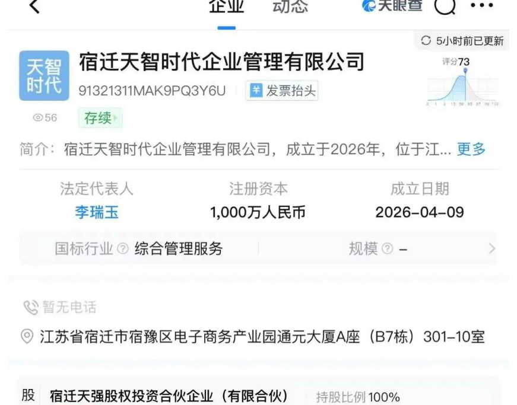Open the 发票抬头 invoice button
The image size is (517, 405).
(282, 91)
